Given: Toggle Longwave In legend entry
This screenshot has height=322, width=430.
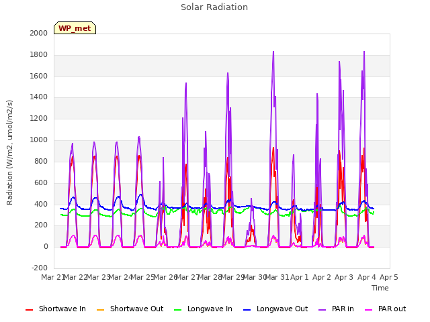Looking at the screenshot, I should pyautogui.click(x=203, y=309).
